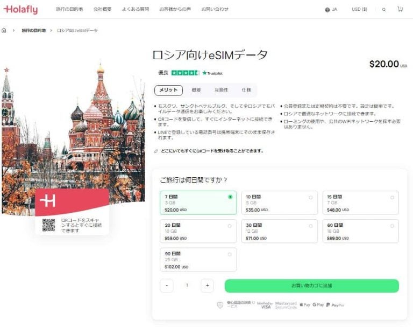Click the quantity field showing 1
The image size is (413, 327).
187,286
